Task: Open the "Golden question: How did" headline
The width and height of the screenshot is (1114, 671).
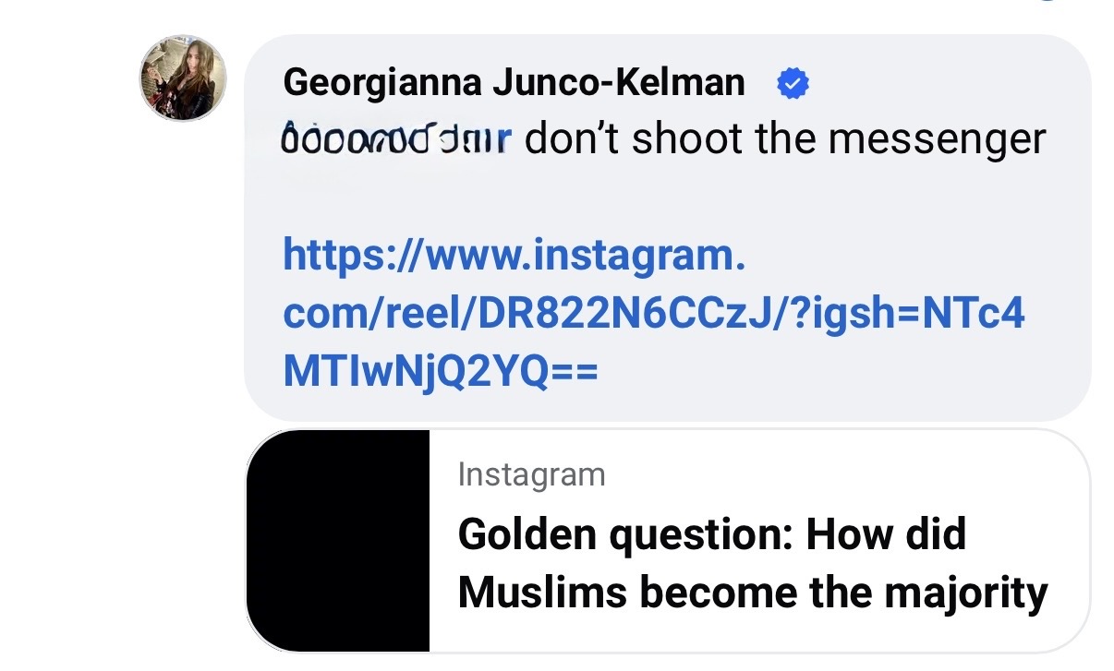Action: pyautogui.click(x=711, y=534)
